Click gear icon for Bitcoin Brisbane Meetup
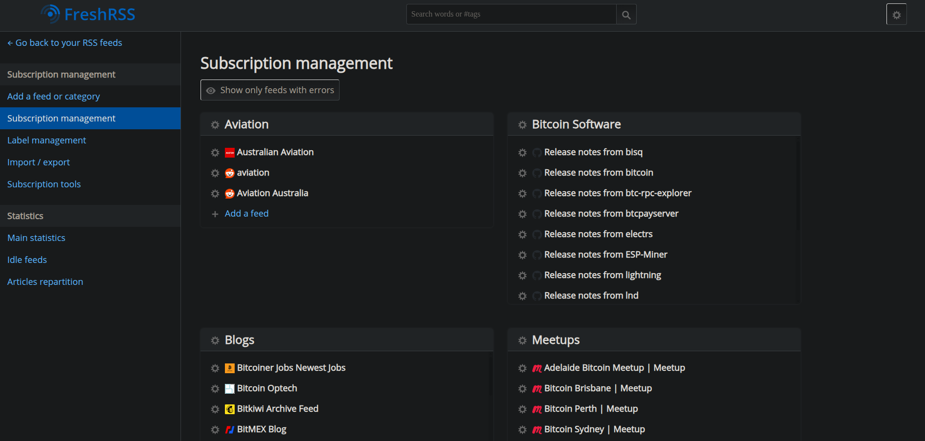Viewport: 925px width, 441px height. (523, 389)
